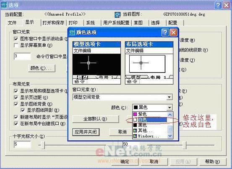Screen dimensions: 232x169
Task: Click the drawing file icon beside 当前图形
Action: pyautogui.click(x=117, y=15)
